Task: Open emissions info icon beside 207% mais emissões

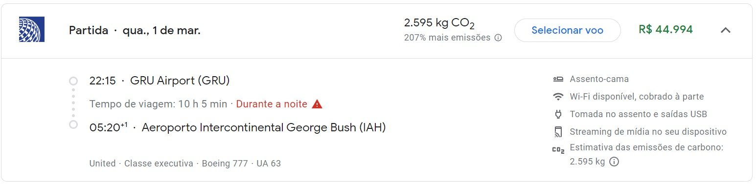Action: click(498, 38)
